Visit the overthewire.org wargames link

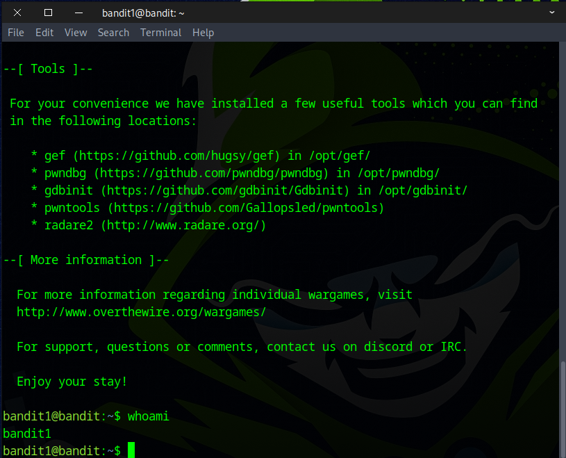pos(141,312)
